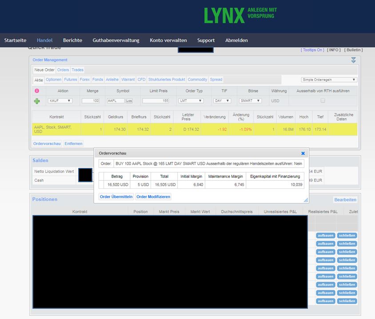The height and width of the screenshot is (319, 375).
Task: Select the Spread asset tab
Action: [x=216, y=80]
